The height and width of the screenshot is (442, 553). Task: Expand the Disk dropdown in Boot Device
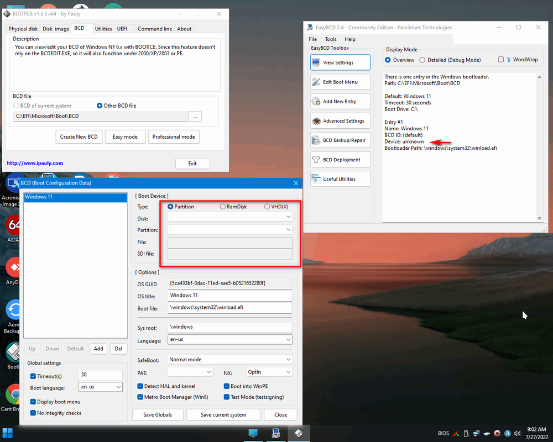[x=230, y=217]
